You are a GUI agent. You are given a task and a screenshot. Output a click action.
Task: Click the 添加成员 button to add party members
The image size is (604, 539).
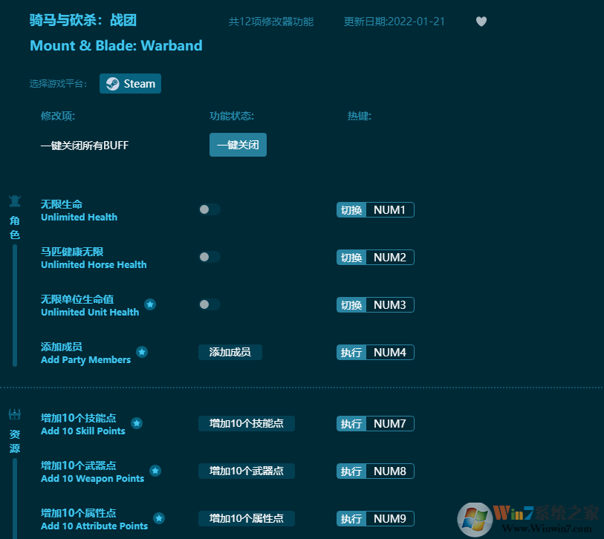click(x=230, y=353)
